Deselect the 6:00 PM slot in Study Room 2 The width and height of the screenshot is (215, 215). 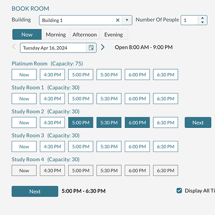pyautogui.click(x=137, y=123)
